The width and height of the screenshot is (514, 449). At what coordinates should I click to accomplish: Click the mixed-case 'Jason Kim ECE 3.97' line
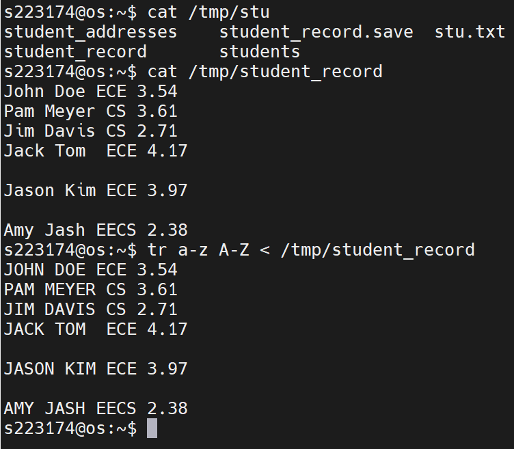pyautogui.click(x=96, y=191)
